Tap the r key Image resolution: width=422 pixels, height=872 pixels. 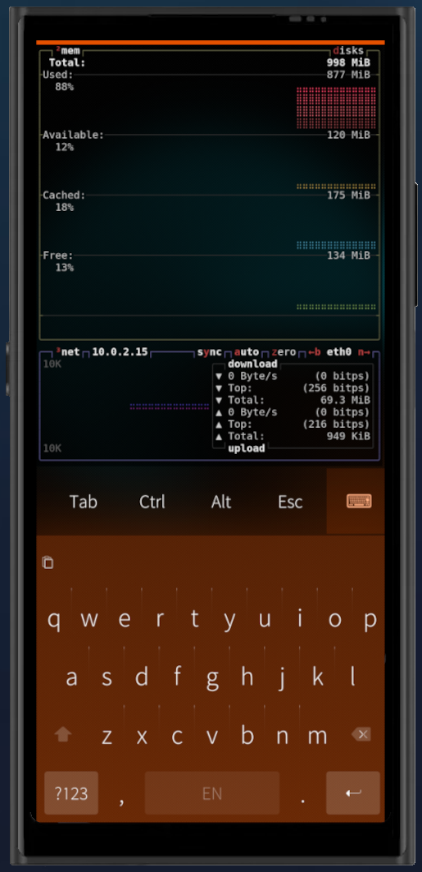(x=159, y=619)
